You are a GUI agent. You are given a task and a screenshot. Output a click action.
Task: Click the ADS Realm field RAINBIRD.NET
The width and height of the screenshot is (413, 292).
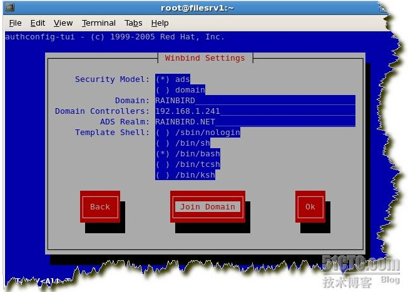click(x=255, y=122)
